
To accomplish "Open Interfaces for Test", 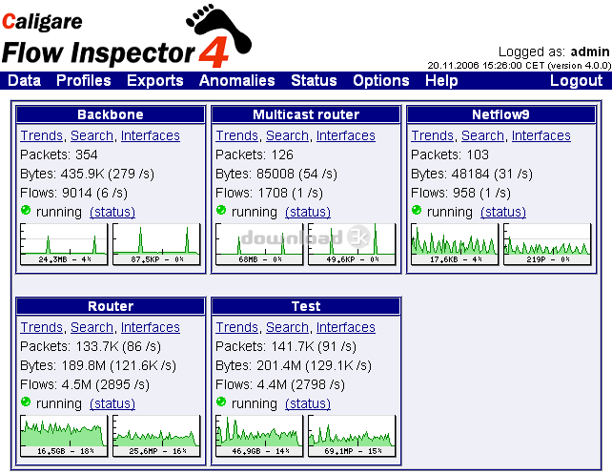I will [346, 327].
